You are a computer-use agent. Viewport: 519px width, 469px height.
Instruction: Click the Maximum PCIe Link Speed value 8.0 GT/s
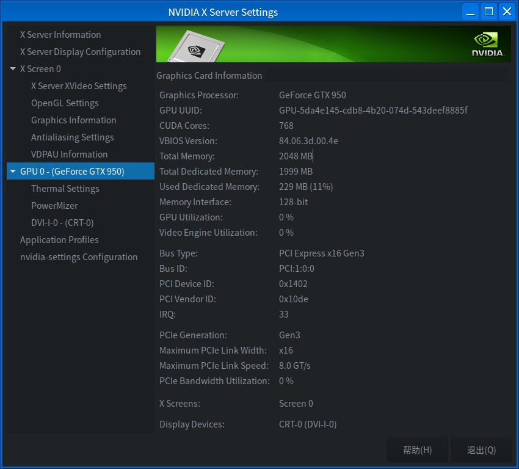point(294,365)
